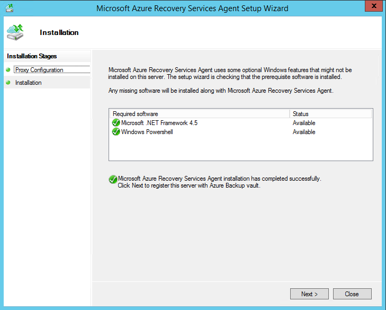The height and width of the screenshot is (310, 386).
Task: Select the Installation stage in sidebar
Action: (x=29, y=83)
